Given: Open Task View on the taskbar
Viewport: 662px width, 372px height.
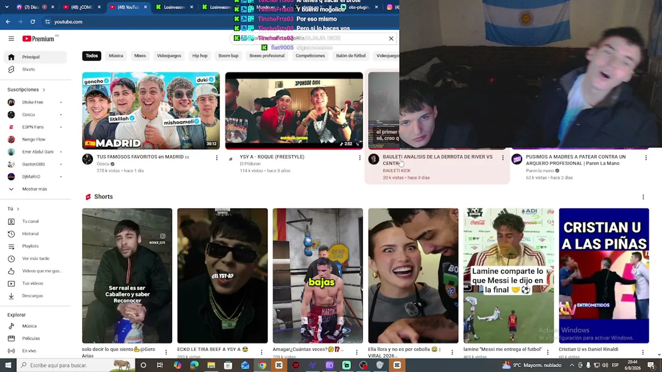Looking at the screenshot, I should [x=160, y=365].
